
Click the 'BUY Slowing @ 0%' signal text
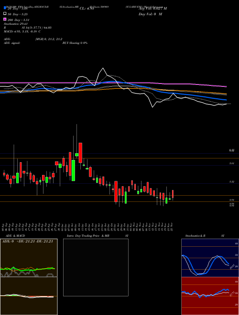pyautogui.click(x=75, y=43)
